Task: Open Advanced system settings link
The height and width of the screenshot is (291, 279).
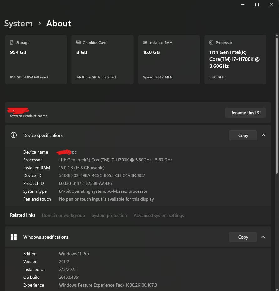Action: (159, 215)
